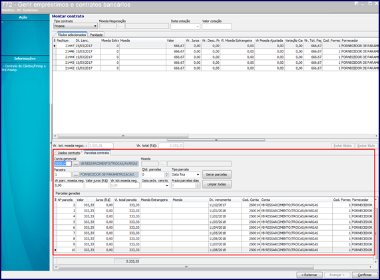This screenshot has height=280, width=380.
Task: Collapse the left Ação side panel arrow
Action: pos(51,143)
